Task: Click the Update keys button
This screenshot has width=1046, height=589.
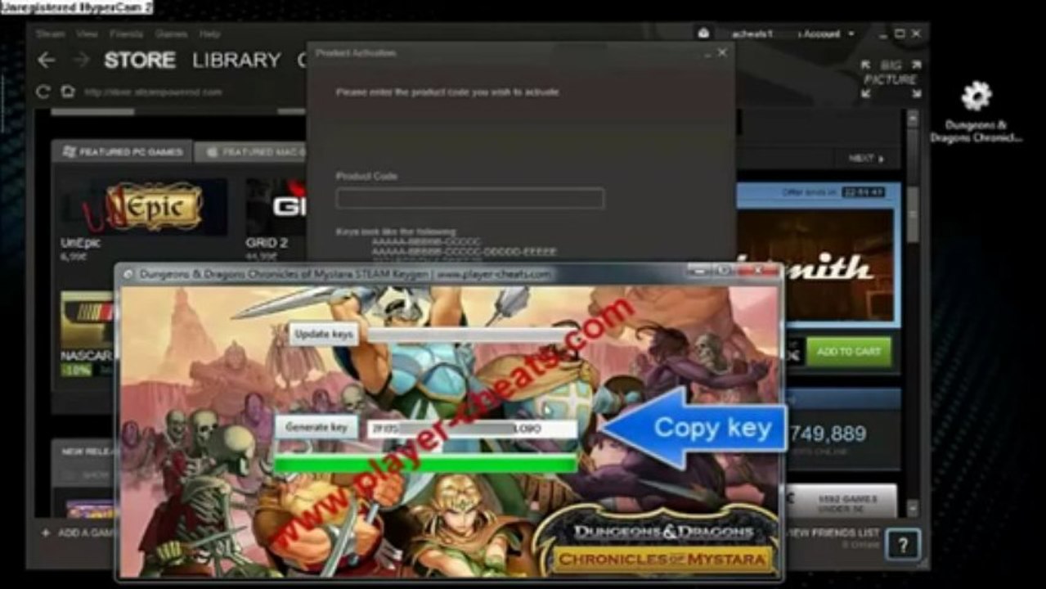Action: click(x=323, y=335)
